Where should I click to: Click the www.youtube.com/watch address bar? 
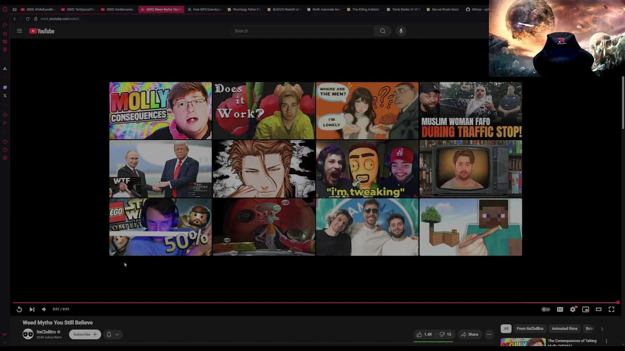point(60,19)
